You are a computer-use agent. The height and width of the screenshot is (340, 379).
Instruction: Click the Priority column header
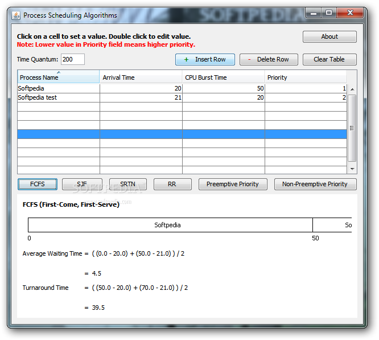306,77
